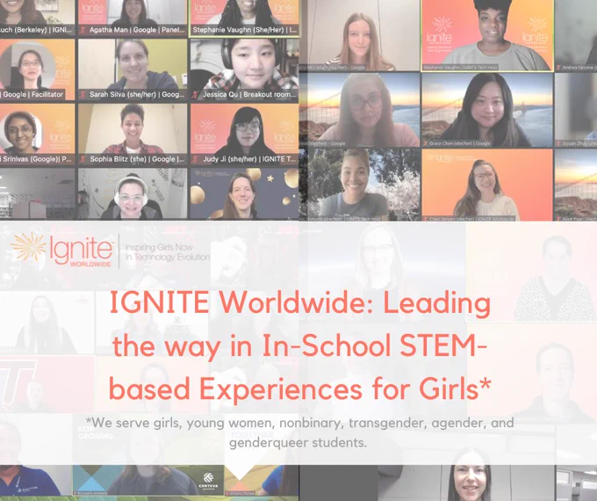
Task: Select Grace Chen's video tile
Action: pyautogui.click(x=487, y=110)
